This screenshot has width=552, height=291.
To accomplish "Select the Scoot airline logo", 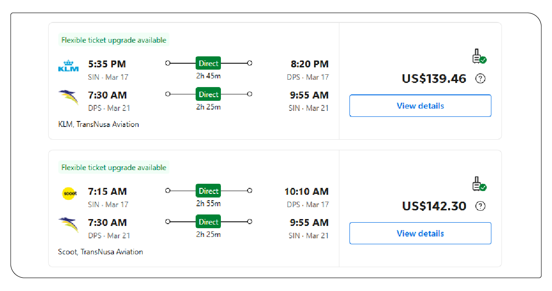I will click(x=69, y=194).
